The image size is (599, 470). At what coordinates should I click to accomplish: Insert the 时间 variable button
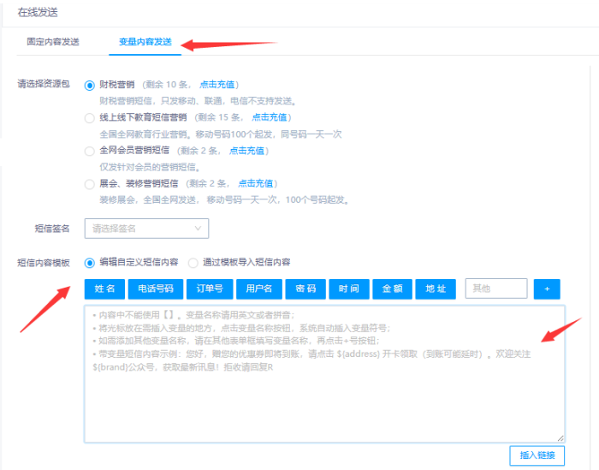348,289
